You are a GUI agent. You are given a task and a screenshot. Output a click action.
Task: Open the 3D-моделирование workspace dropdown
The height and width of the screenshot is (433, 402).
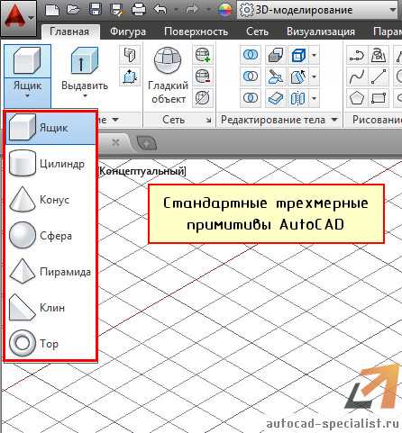(318, 10)
